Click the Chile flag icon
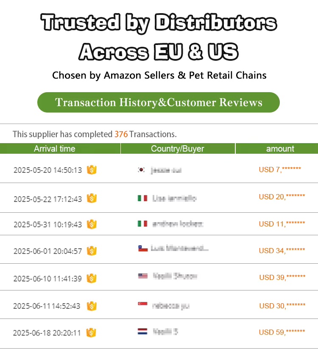Screen dimensions: 318x358 click(x=143, y=248)
